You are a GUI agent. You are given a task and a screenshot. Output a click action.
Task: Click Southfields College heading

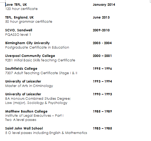[21, 69]
